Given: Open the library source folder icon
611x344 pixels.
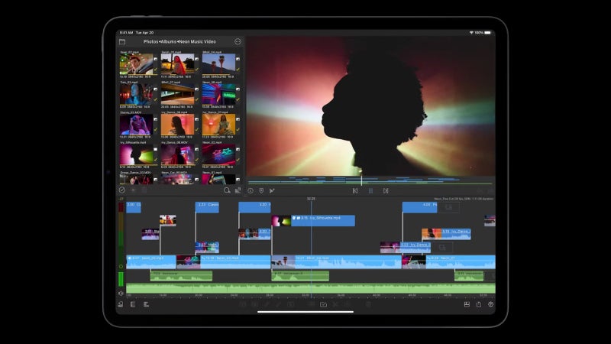Looking at the screenshot, I should coord(122,42).
